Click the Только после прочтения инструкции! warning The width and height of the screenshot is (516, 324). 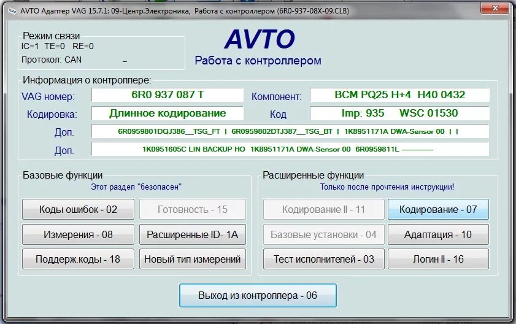tap(387, 187)
